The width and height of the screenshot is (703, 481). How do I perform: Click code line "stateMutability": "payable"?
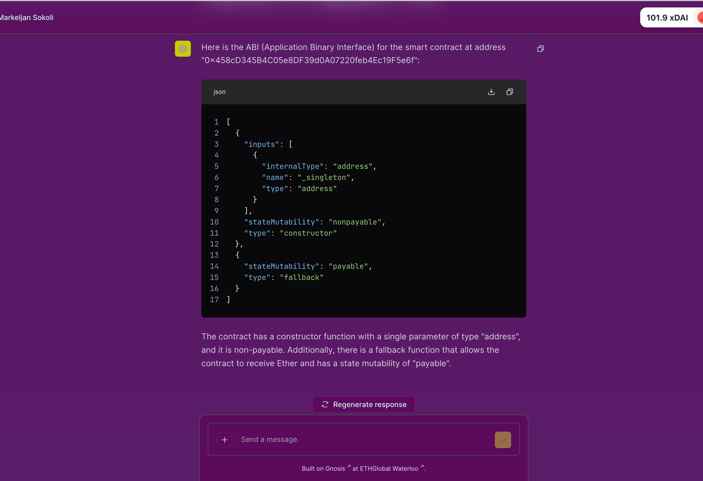[x=308, y=266]
